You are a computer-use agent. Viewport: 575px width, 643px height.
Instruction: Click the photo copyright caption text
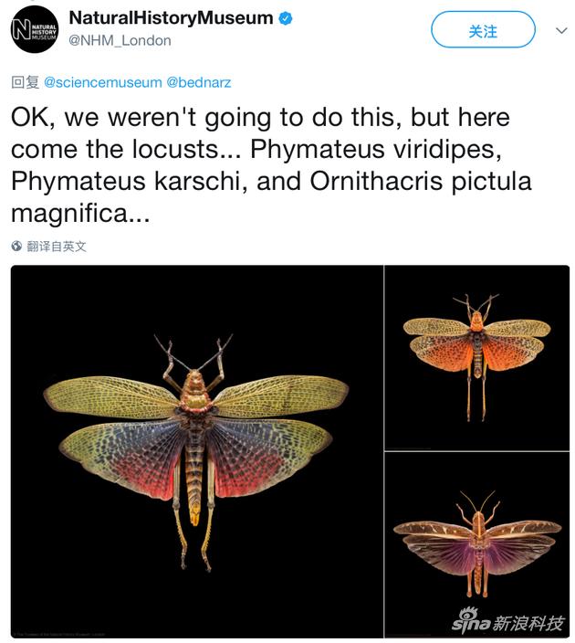point(57,635)
